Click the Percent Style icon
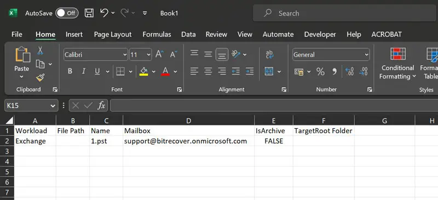 [320, 72]
